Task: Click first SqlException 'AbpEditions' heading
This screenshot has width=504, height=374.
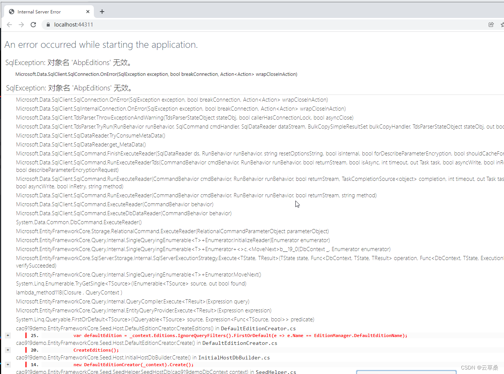Action: [68, 63]
